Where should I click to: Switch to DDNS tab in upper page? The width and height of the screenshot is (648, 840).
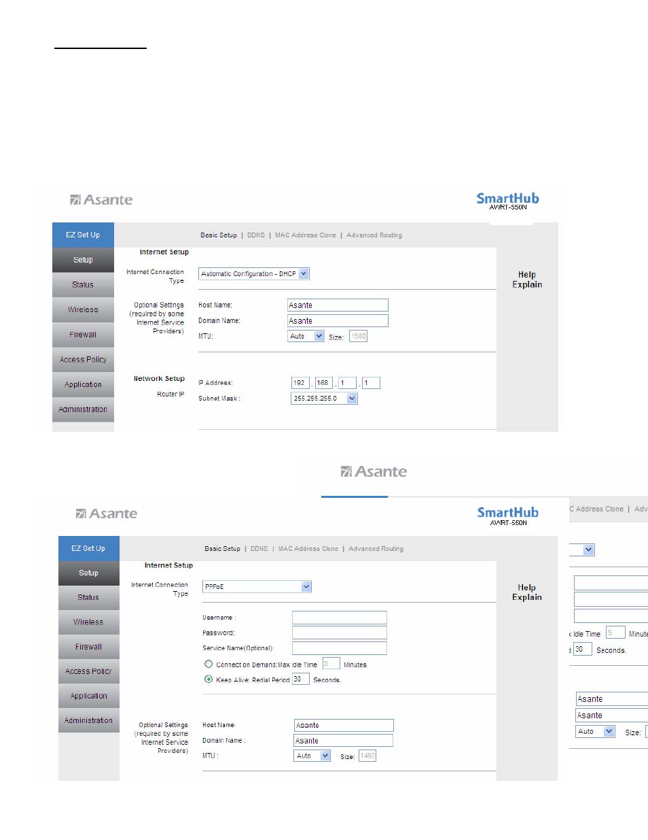click(x=256, y=235)
